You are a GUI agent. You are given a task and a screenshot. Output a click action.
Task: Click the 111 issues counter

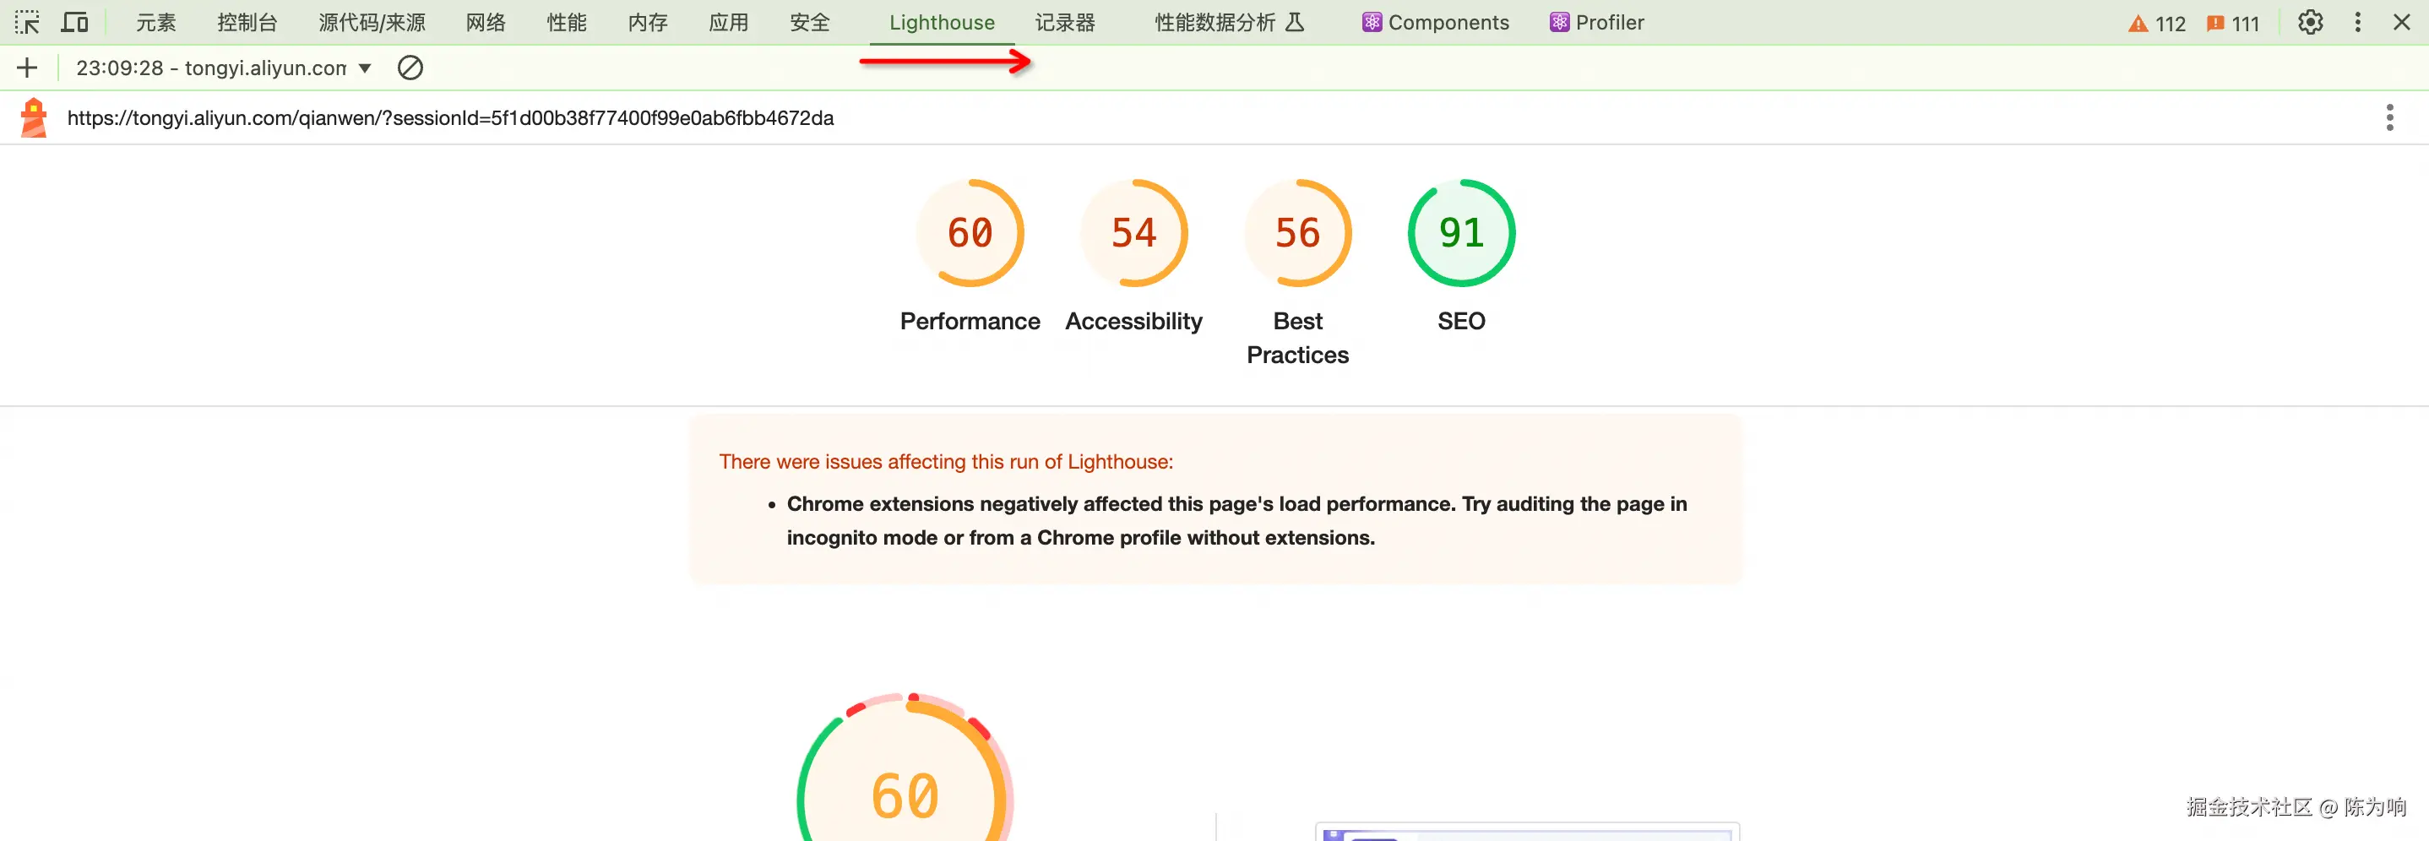coord(2233,24)
